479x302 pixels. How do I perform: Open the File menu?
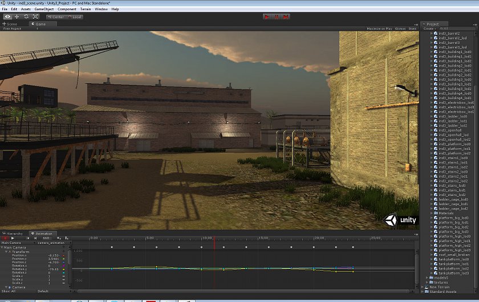[x=5, y=9]
